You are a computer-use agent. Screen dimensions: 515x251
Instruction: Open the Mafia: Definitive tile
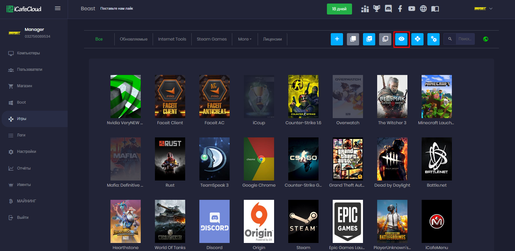(126, 159)
